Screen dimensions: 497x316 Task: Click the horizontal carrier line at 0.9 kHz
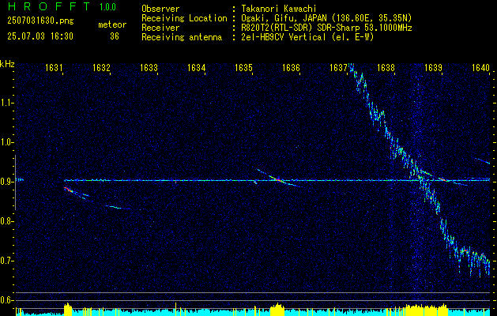pyautogui.click(x=277, y=180)
